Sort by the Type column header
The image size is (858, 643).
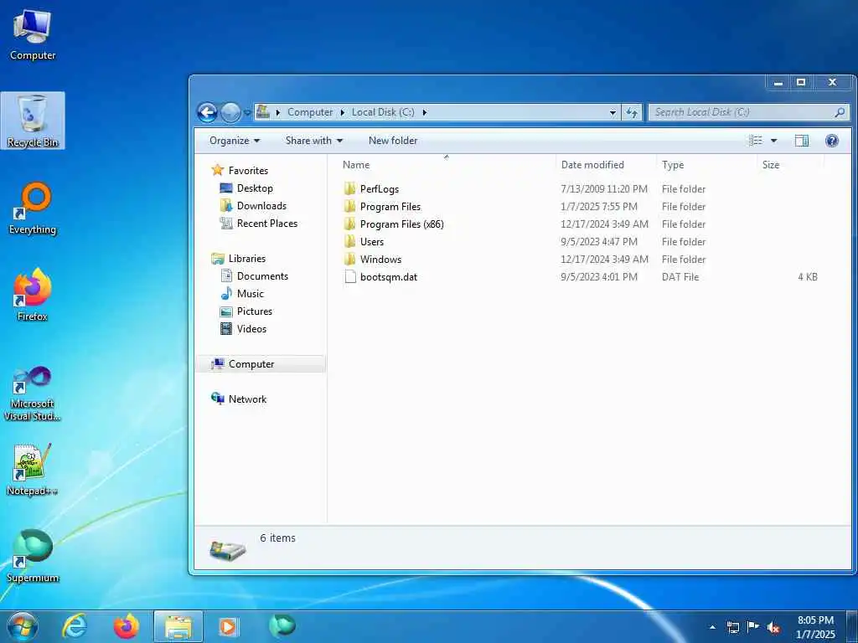click(x=706, y=165)
